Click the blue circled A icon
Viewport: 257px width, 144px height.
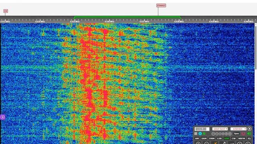(x=200, y=134)
